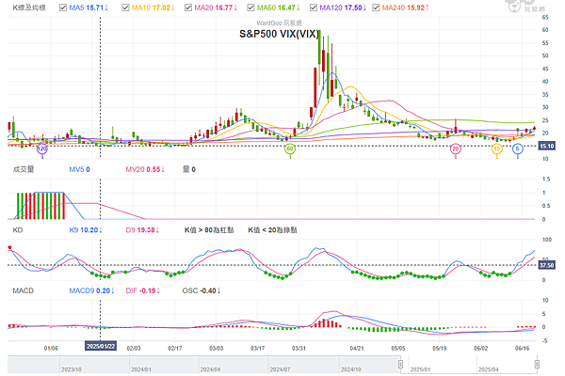Click the 02/03 date axis label
The image size is (565, 376).
coord(134,349)
